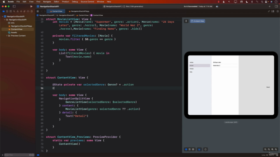The height and width of the screenshot is (157, 280).
Task: Collapse the NavigationStackAPI project root
Action: coord(3,17)
